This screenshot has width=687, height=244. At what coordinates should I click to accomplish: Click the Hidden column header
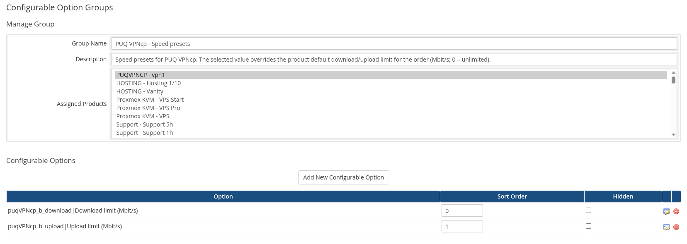(x=623, y=196)
